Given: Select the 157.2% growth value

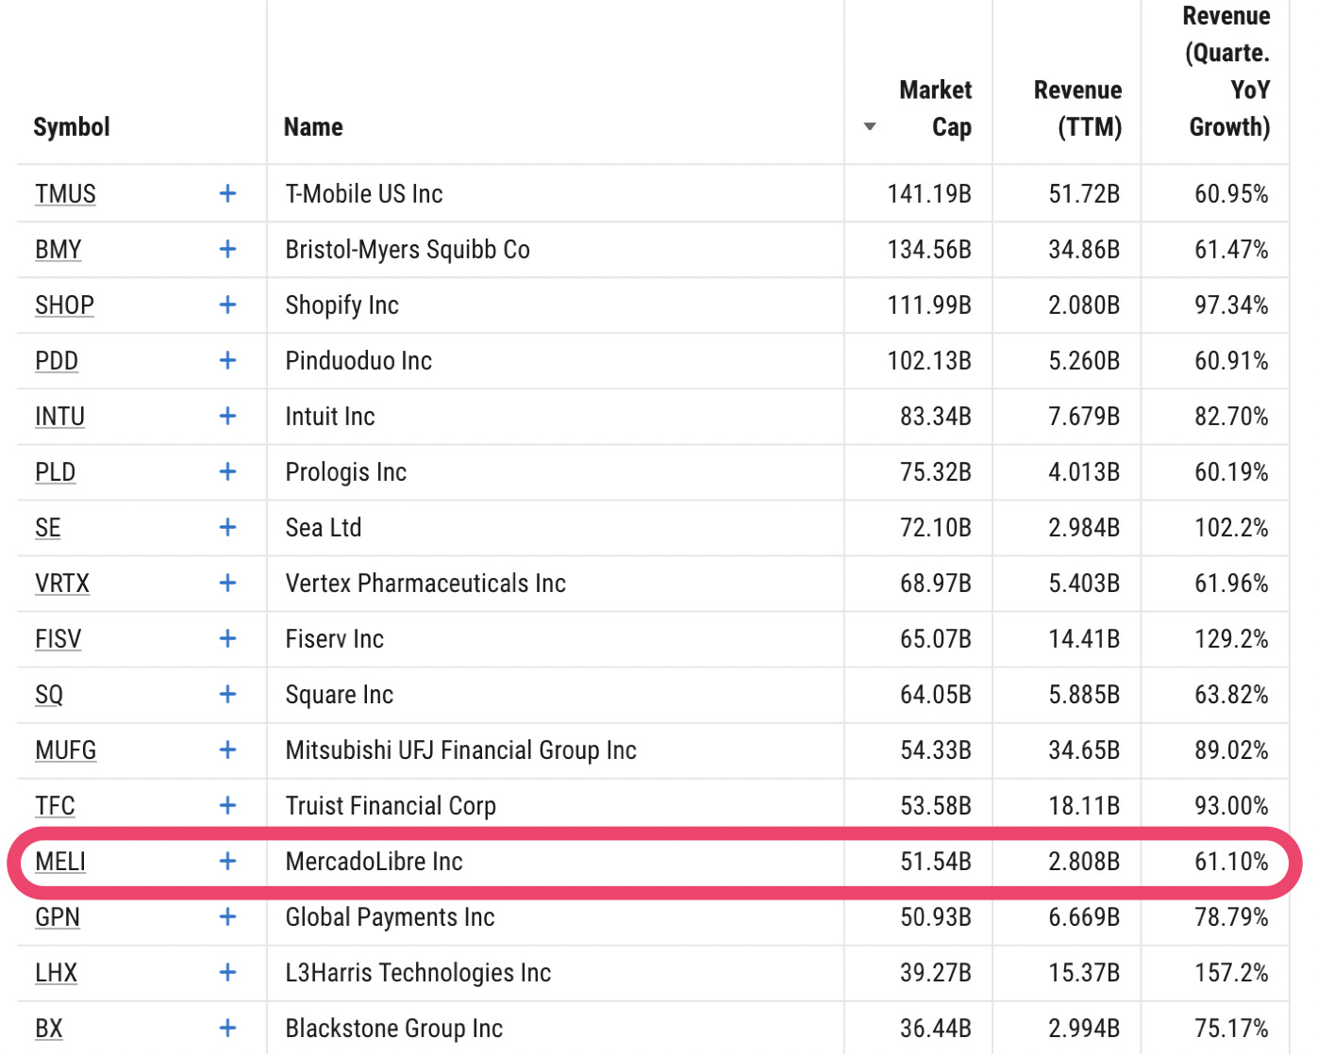Looking at the screenshot, I should pyautogui.click(x=1231, y=973).
